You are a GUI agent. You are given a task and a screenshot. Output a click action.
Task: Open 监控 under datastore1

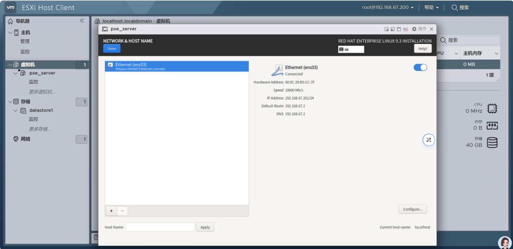[33, 119]
